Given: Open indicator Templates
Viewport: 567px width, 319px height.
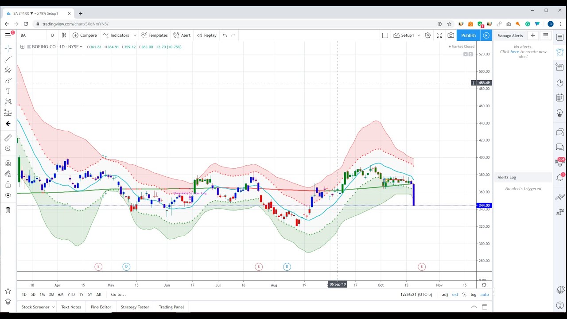Looking at the screenshot, I should [154, 35].
